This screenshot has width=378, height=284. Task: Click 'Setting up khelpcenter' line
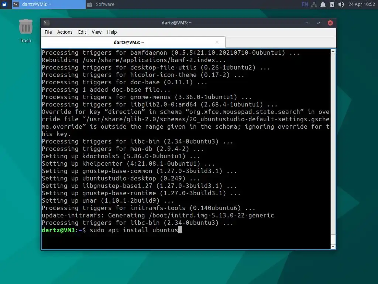point(128,163)
